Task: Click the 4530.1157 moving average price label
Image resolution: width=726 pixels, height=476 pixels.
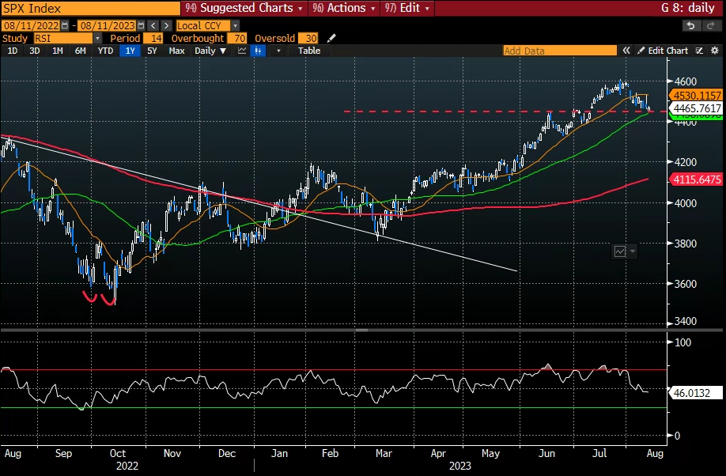Action: pyautogui.click(x=696, y=96)
